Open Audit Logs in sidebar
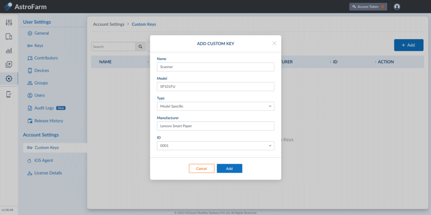 (44, 108)
